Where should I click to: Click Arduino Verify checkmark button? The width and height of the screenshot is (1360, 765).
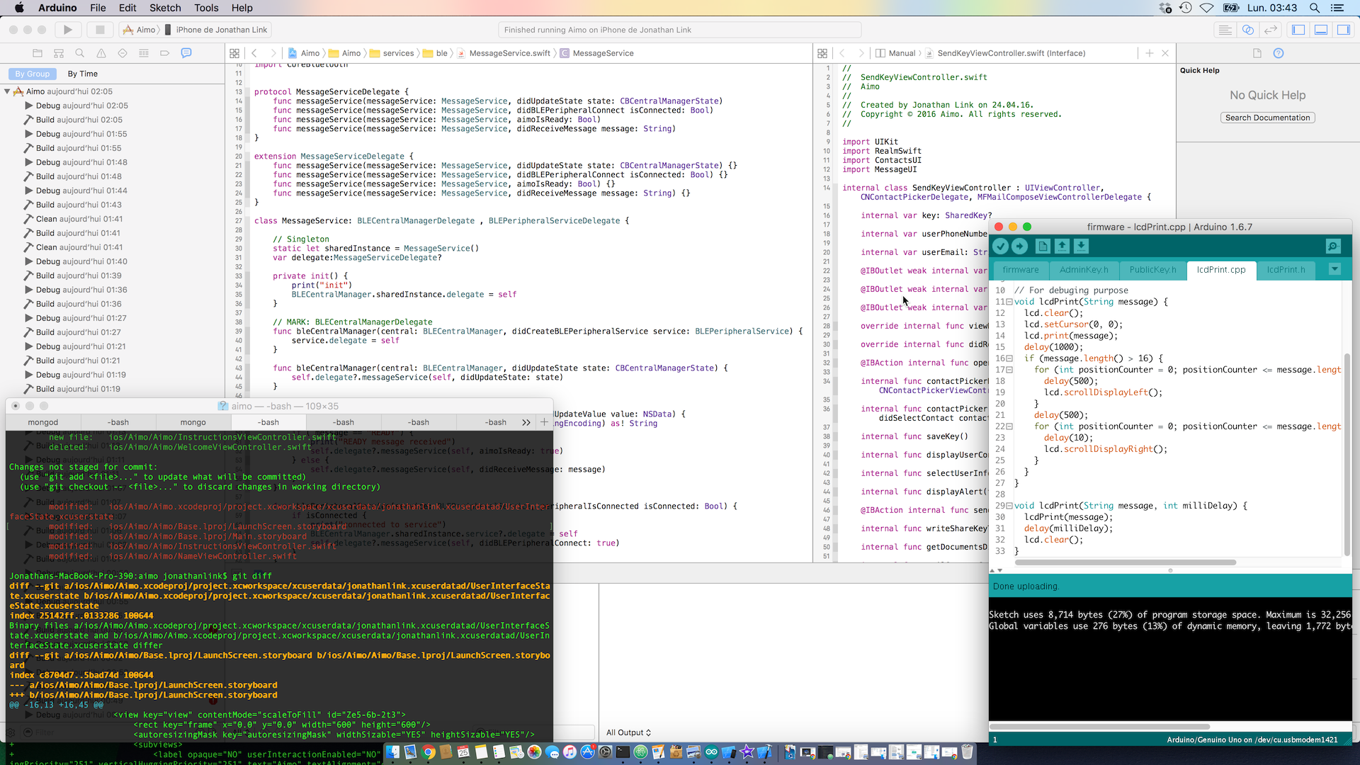click(1000, 246)
